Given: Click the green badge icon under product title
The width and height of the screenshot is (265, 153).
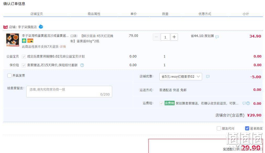Looking at the screenshot, I should coord(24,41).
